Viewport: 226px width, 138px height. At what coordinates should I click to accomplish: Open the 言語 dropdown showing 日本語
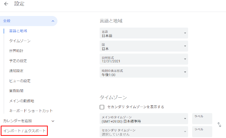coord(144,33)
